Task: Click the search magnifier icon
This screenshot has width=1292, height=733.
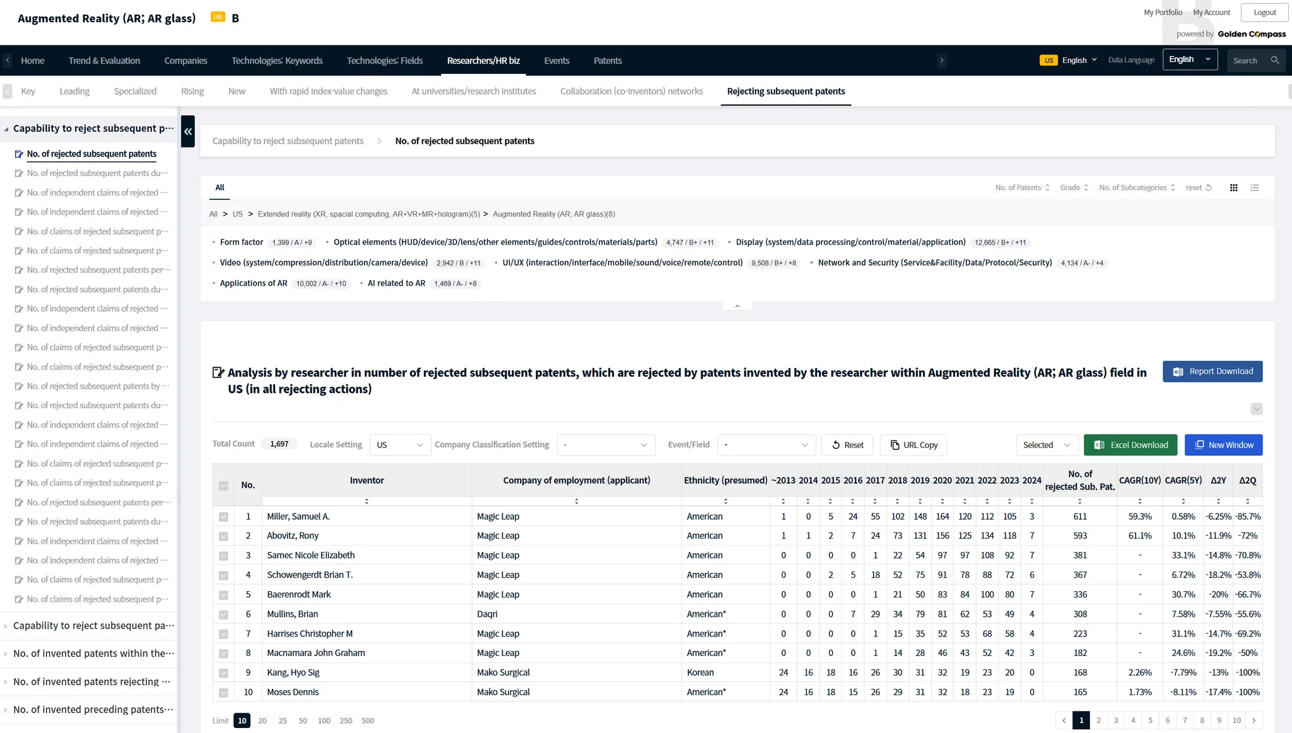Action: coord(1275,61)
